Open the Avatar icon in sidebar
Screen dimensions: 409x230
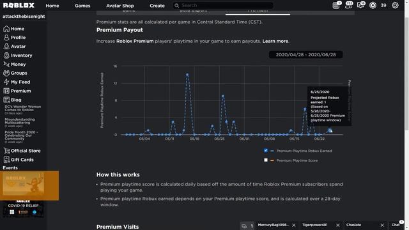pos(6,47)
